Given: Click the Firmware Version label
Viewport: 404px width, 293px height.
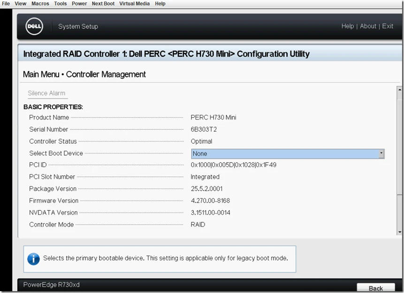Looking at the screenshot, I should point(53,201).
